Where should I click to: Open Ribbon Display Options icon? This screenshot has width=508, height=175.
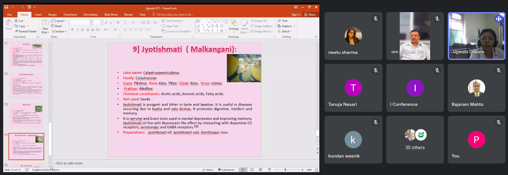coord(296,7)
